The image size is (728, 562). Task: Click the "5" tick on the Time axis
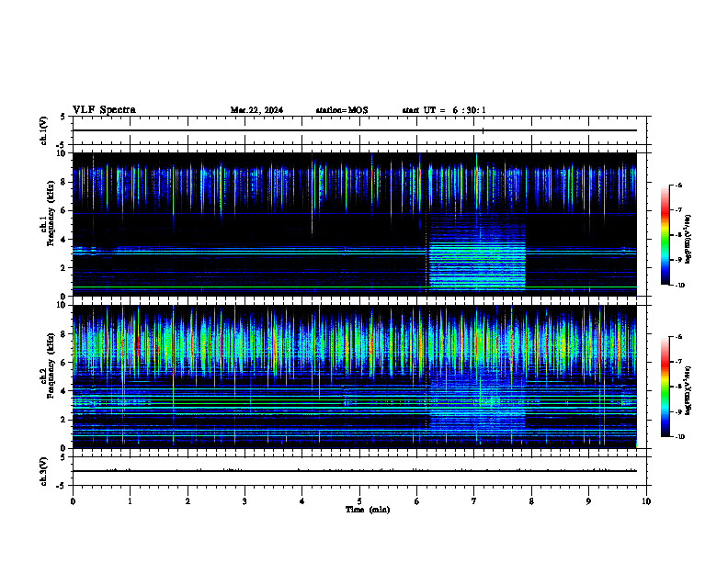pyautogui.click(x=359, y=501)
